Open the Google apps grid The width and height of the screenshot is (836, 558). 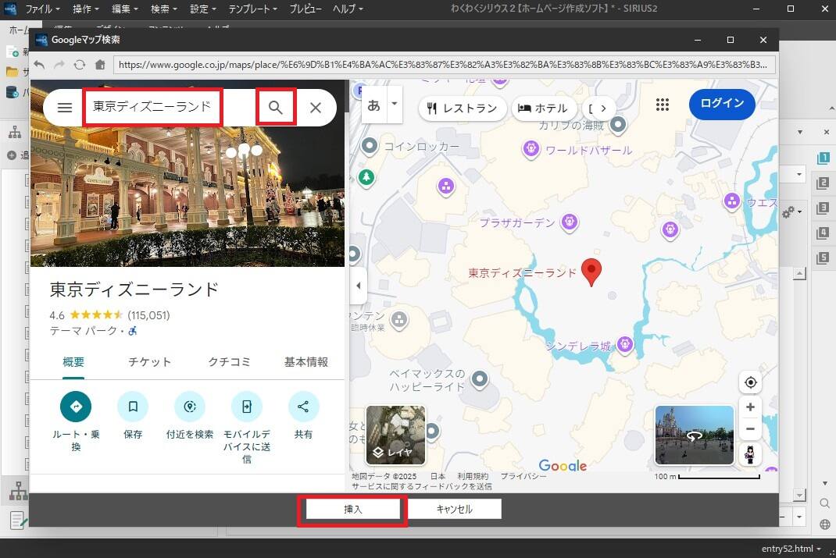click(663, 105)
